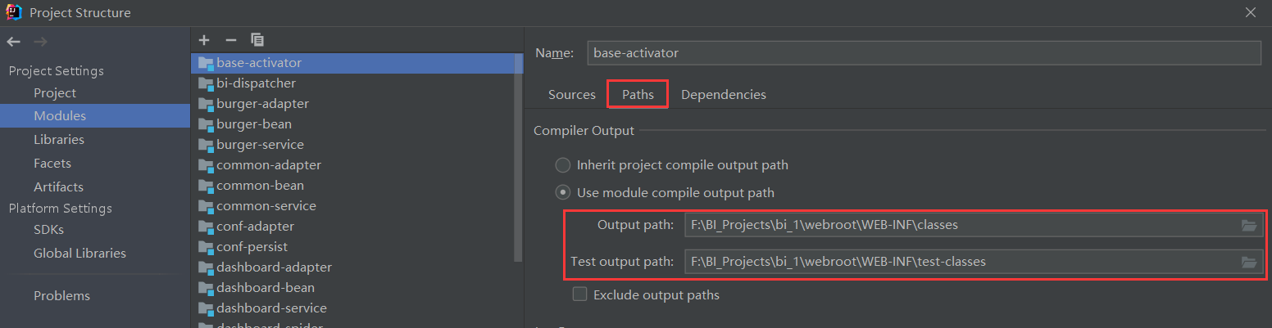Click the copy module icon

pyautogui.click(x=257, y=39)
